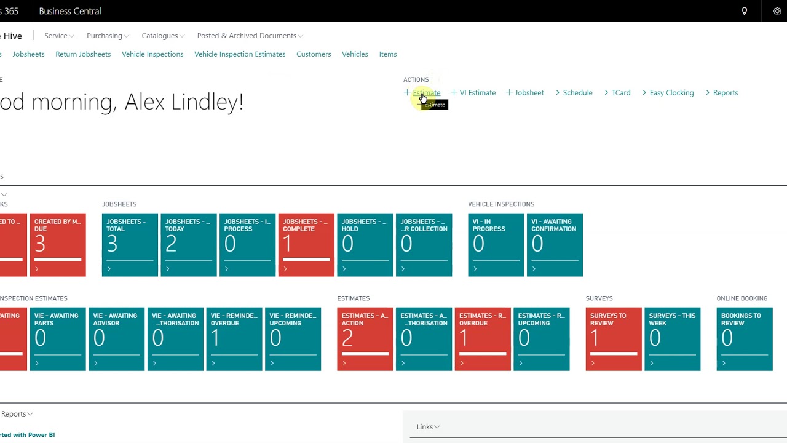Open the Schedule action

[574, 92]
